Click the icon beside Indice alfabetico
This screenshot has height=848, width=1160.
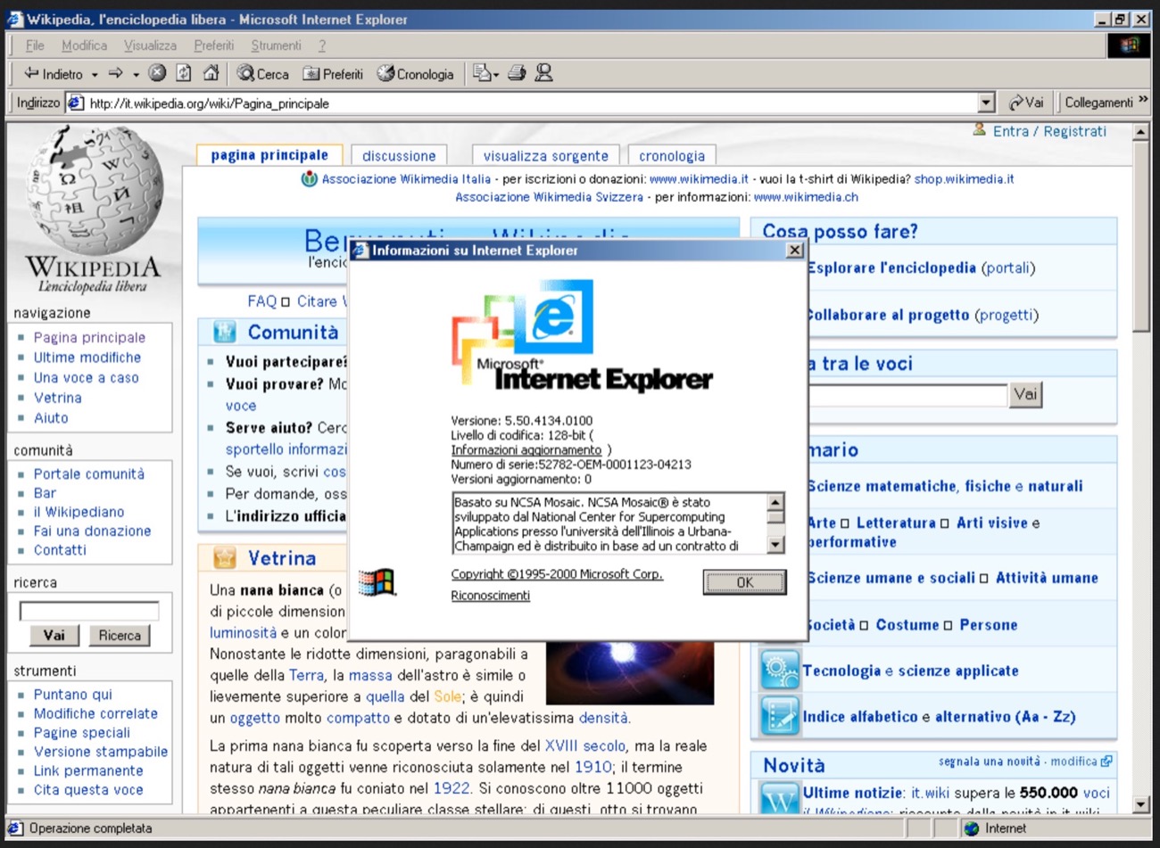point(780,716)
